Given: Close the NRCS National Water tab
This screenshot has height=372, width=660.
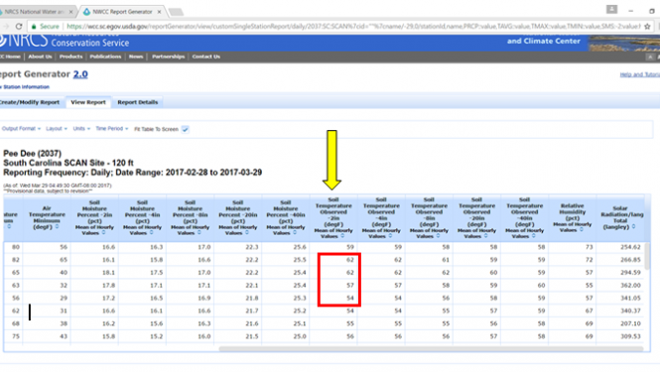Looking at the screenshot, I should point(70,12).
